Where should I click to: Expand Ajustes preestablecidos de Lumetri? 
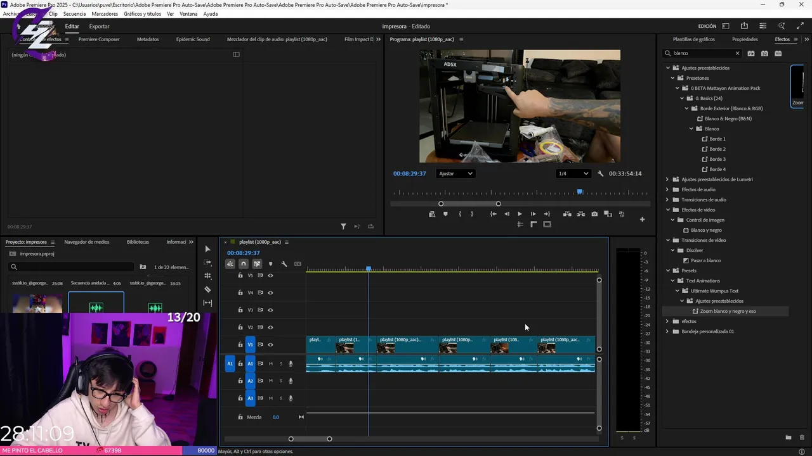[x=667, y=179]
